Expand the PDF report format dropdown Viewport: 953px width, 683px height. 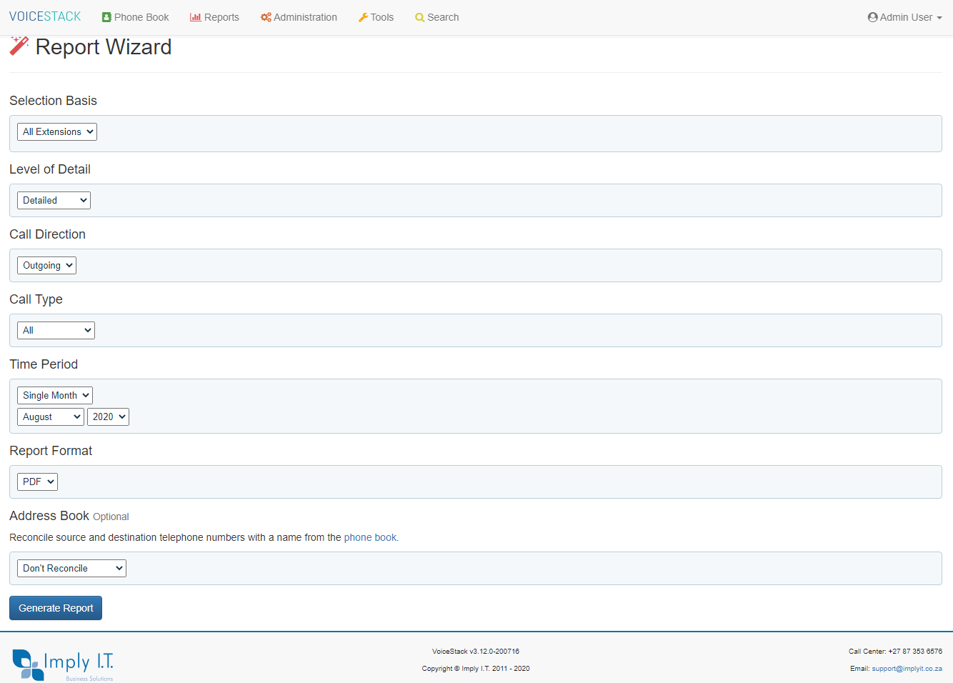[x=37, y=482]
